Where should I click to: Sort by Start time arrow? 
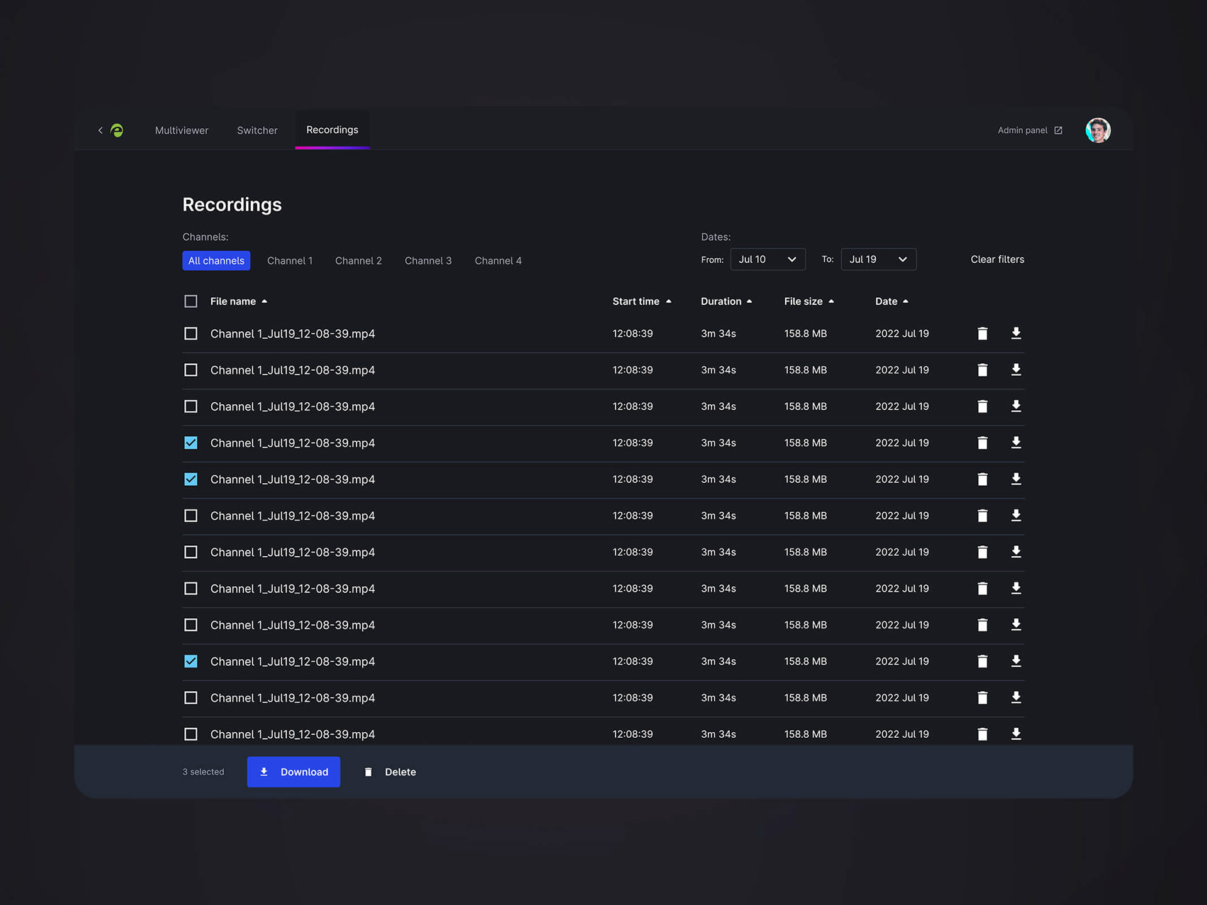pos(668,302)
